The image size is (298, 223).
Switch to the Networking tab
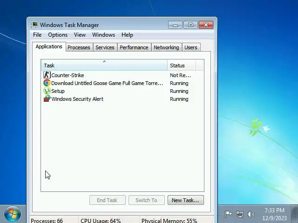[166, 47]
